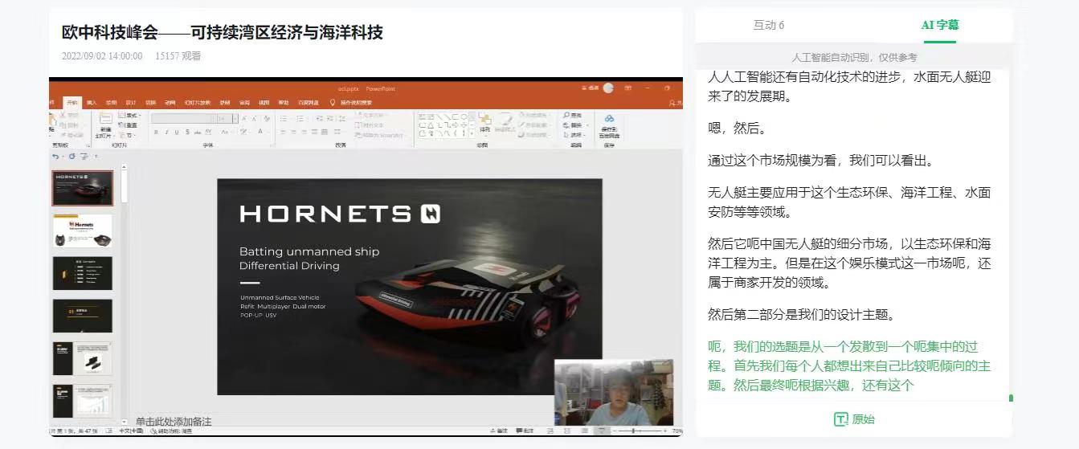Click the zoom slider in PowerPoint status bar

coord(635,431)
